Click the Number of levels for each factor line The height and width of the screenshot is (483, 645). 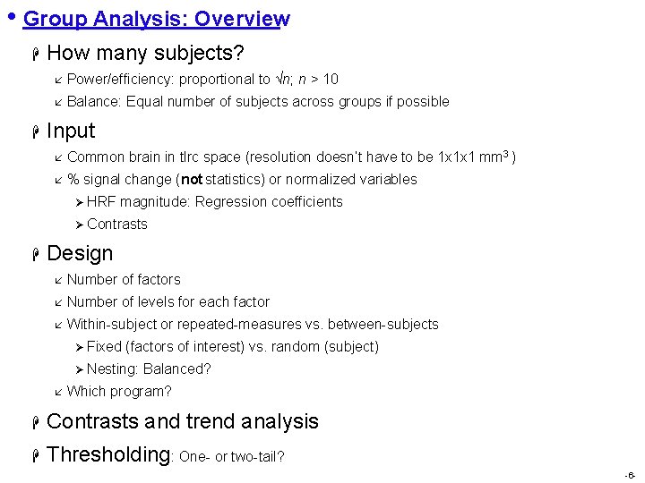pyautogui.click(x=168, y=302)
